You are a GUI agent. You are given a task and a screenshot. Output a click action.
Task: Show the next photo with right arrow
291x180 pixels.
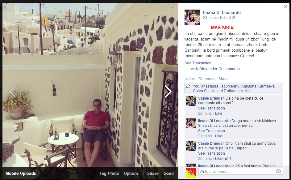pos(168,91)
